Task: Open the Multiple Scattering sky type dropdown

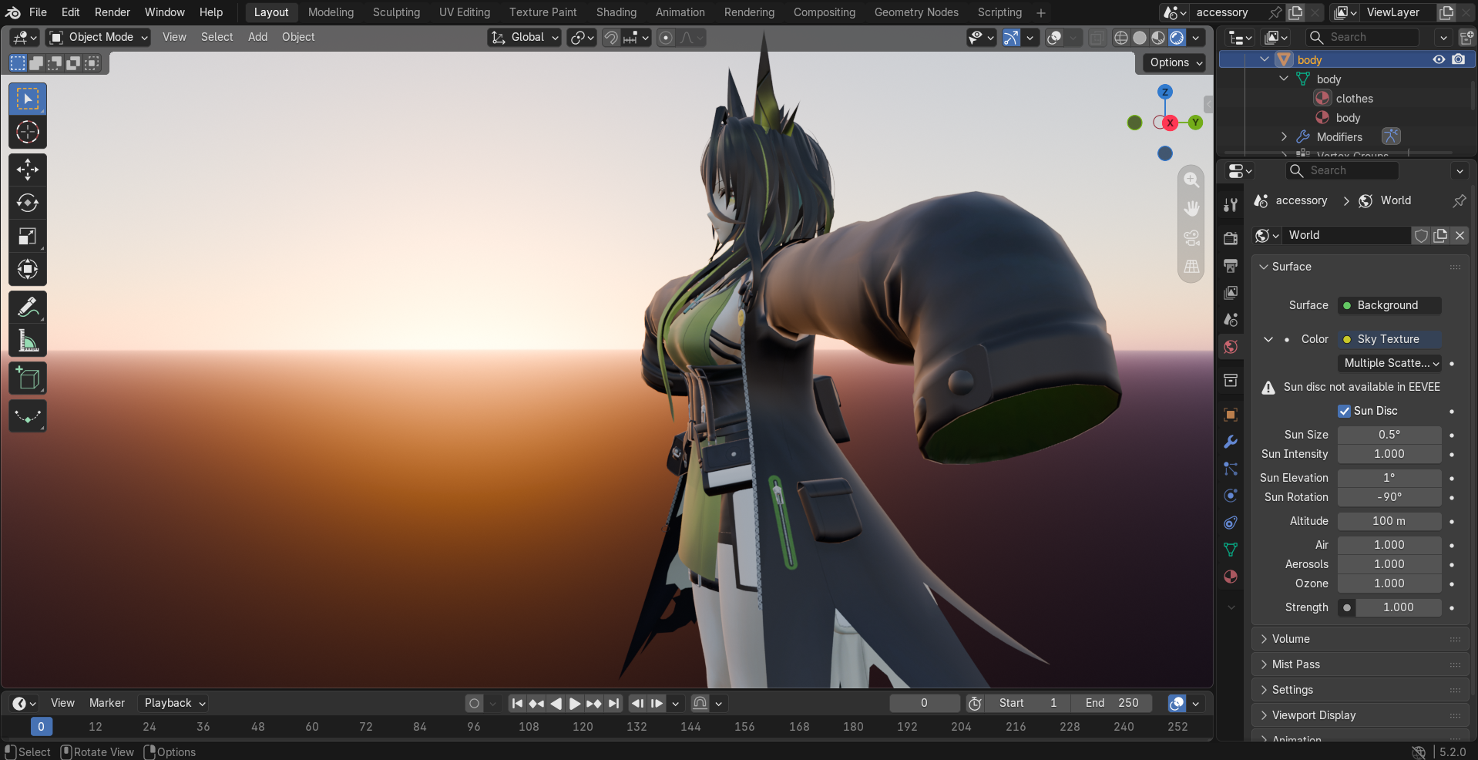Action: click(1390, 363)
